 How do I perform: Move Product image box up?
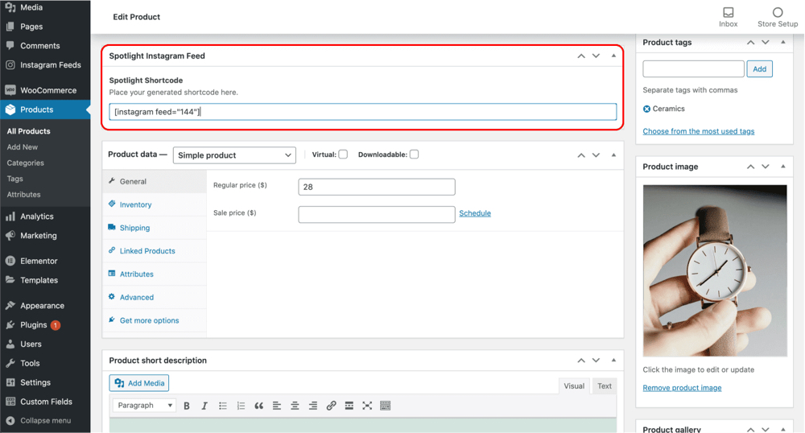[750, 167]
